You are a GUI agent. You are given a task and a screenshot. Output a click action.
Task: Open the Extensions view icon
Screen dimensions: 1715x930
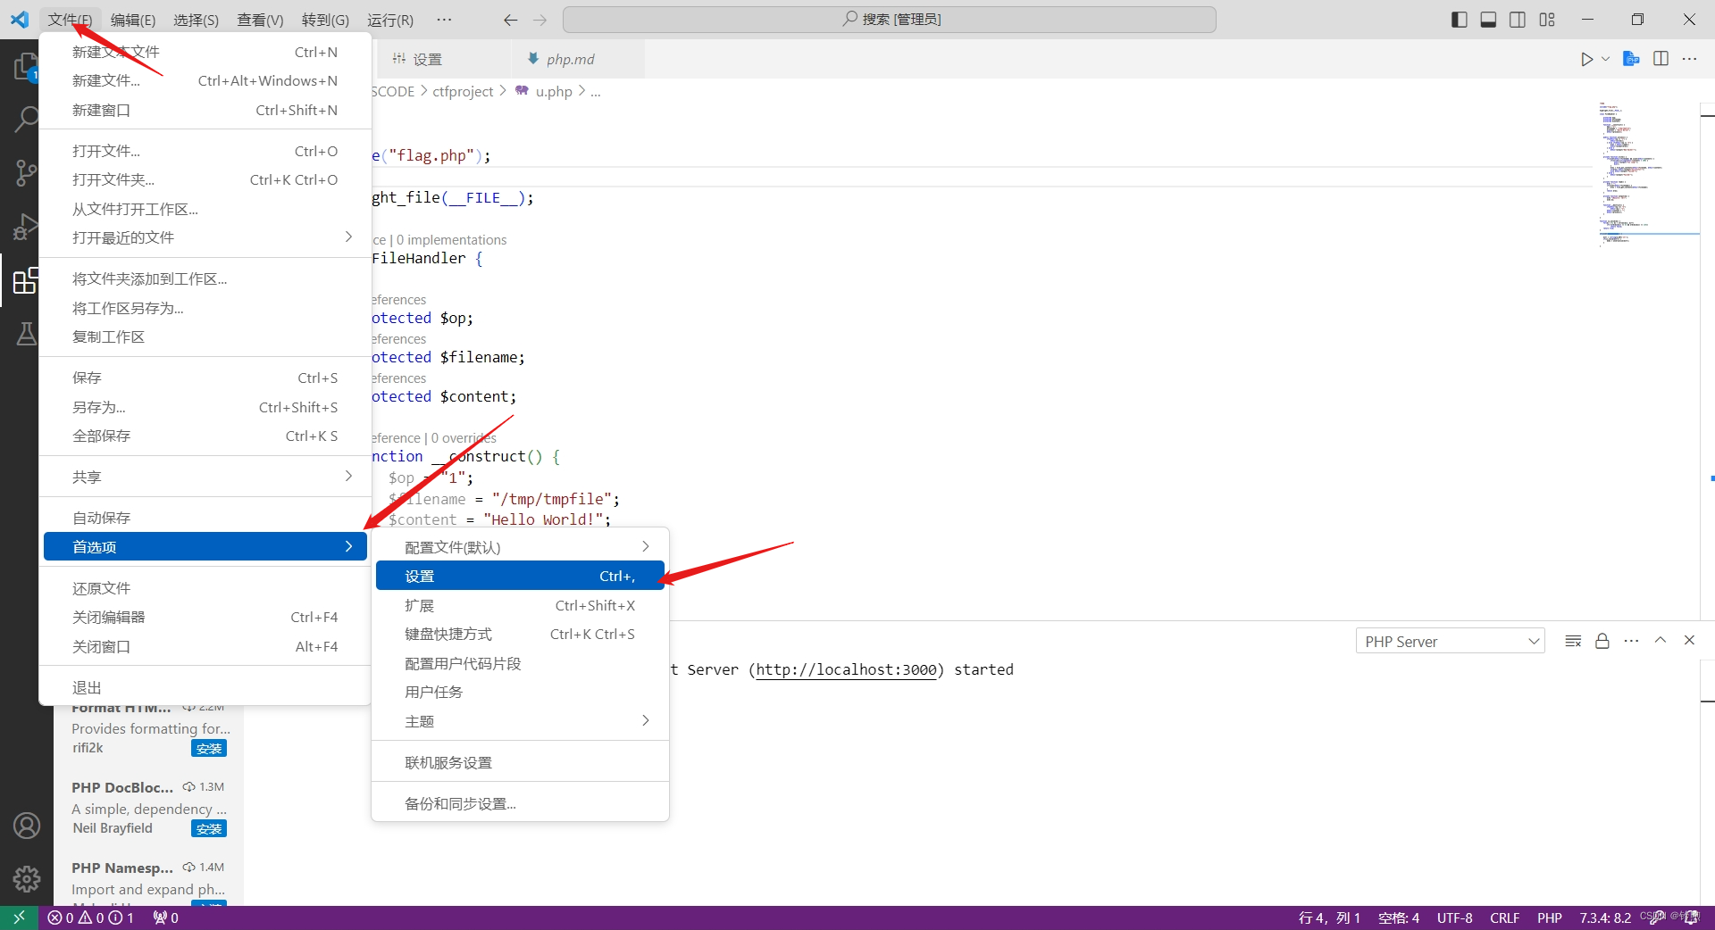(x=26, y=280)
